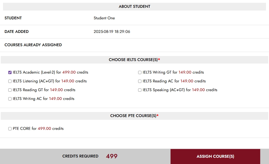
Task: Click the date added timestamp value
Action: tap(112, 32)
